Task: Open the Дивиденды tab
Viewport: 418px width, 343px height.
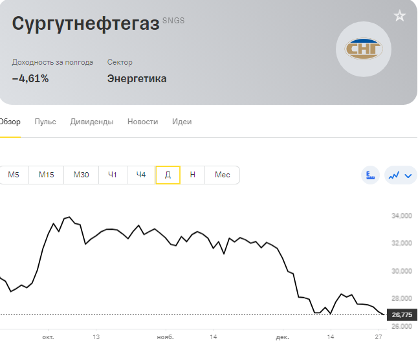Action: [92, 122]
